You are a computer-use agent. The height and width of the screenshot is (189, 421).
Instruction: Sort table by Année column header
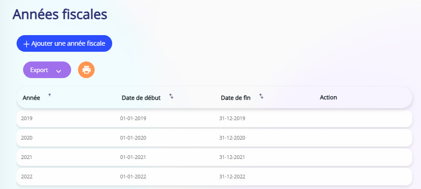31,98
